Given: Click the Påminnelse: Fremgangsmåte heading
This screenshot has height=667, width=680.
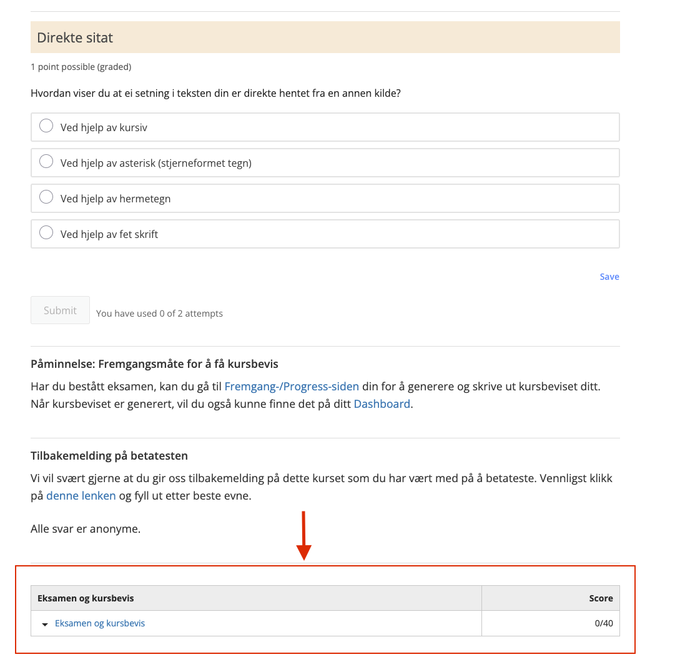Looking at the screenshot, I should 154,364.
